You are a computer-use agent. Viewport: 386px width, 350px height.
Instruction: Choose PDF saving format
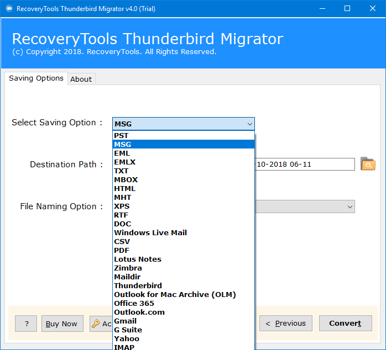pyautogui.click(x=184, y=251)
